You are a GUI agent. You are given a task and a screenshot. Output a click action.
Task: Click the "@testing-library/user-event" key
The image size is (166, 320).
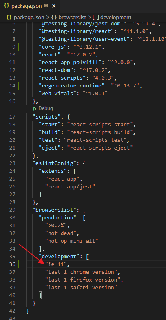click(x=84, y=39)
